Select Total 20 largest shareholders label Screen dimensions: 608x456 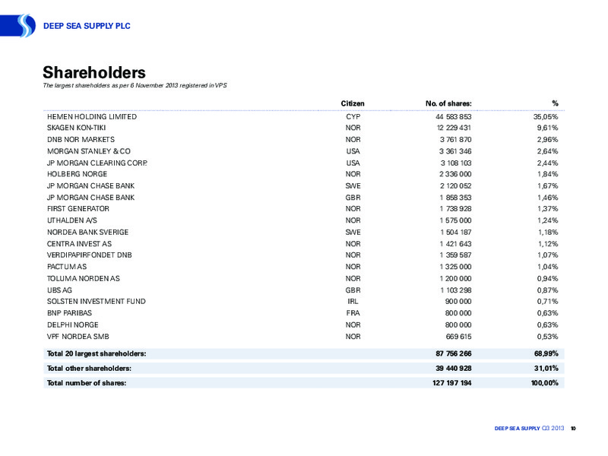point(97,353)
